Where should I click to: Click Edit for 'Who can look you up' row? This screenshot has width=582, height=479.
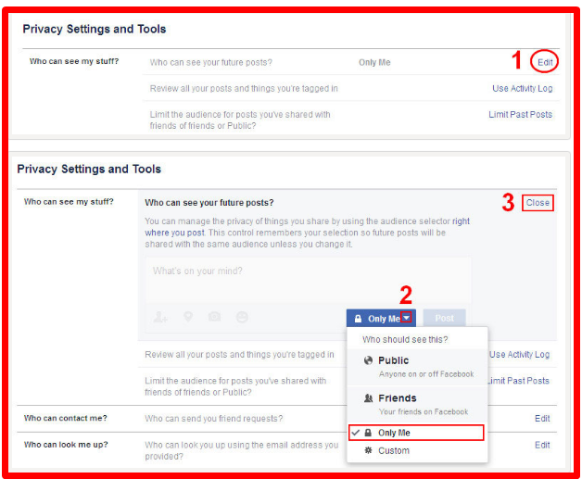(x=542, y=445)
